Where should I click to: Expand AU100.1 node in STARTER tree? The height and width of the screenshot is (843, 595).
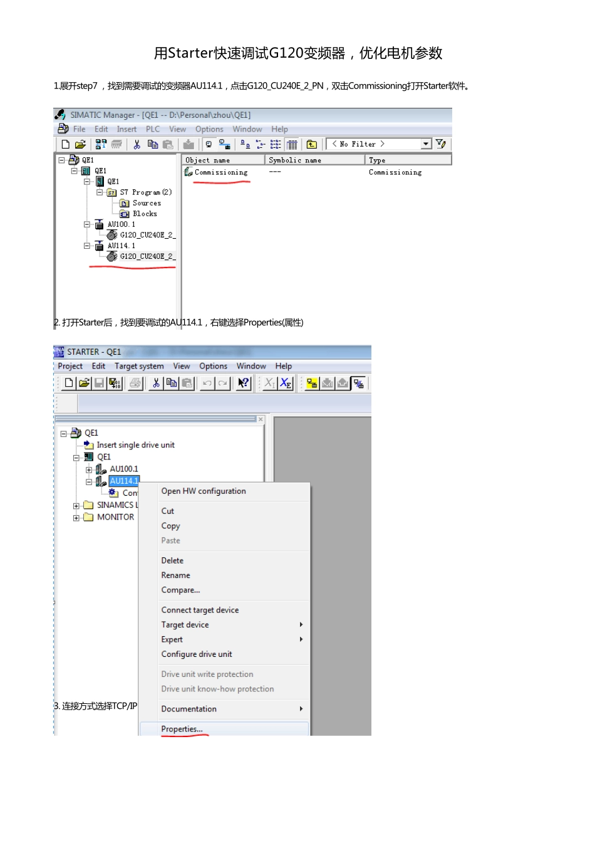point(89,469)
